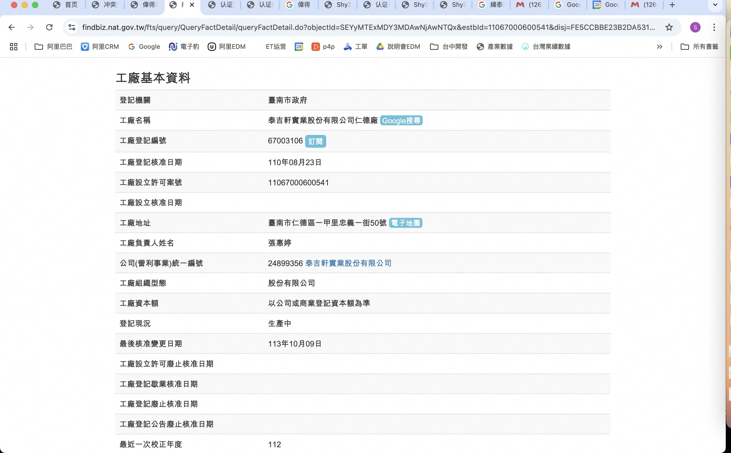The width and height of the screenshot is (731, 453).
Task: Open the apps grid in the bookmarks bar
Action: tap(13, 46)
